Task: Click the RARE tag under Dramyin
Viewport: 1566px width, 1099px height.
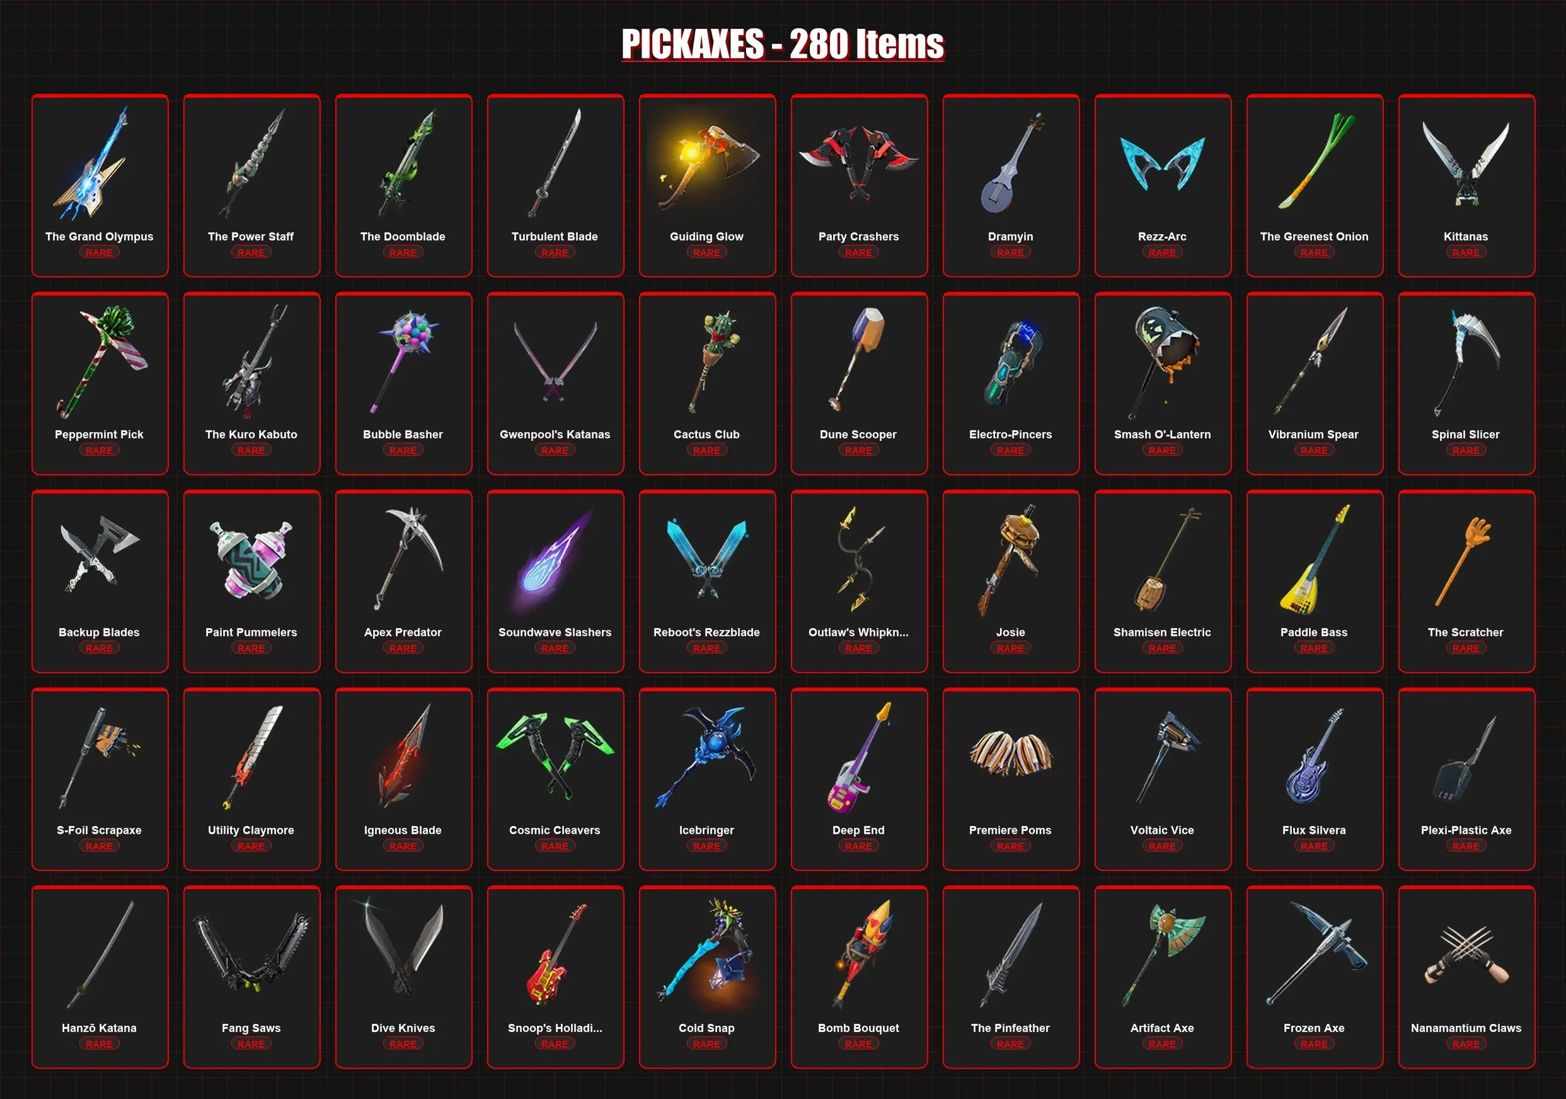Action: 1010,253
